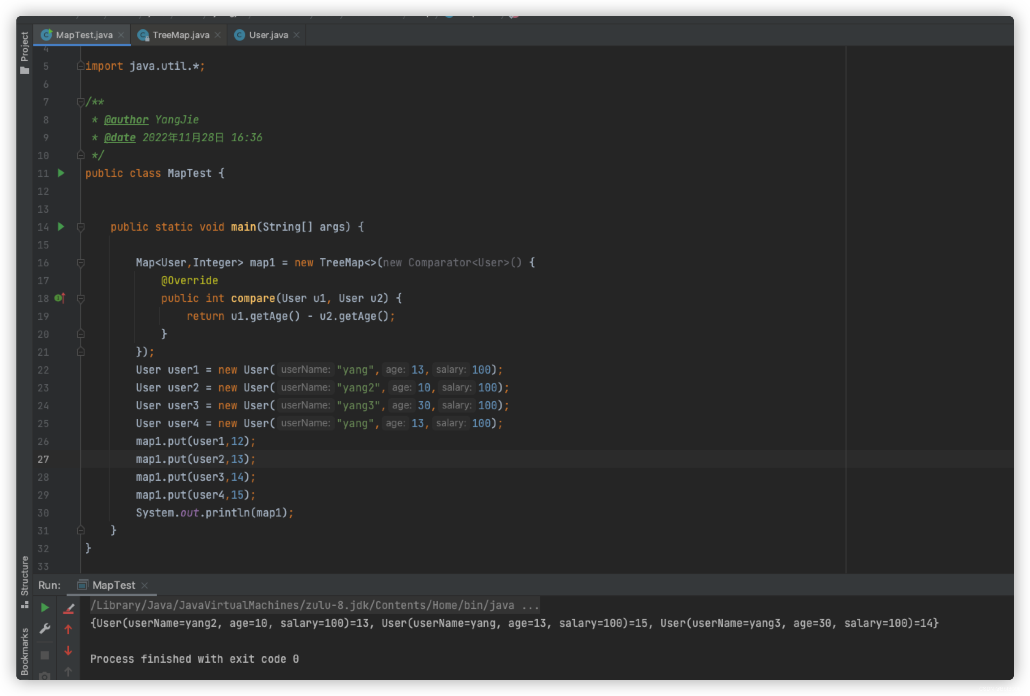Click the red down arrow in Run panel
The height and width of the screenshot is (696, 1030).
(x=68, y=651)
